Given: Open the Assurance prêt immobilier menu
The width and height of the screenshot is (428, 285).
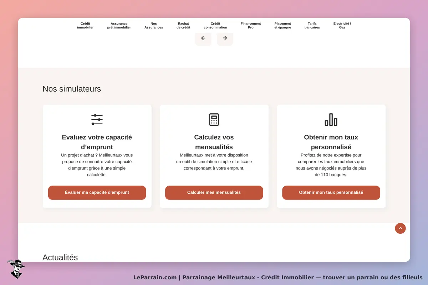Looking at the screenshot, I should 119,25.
